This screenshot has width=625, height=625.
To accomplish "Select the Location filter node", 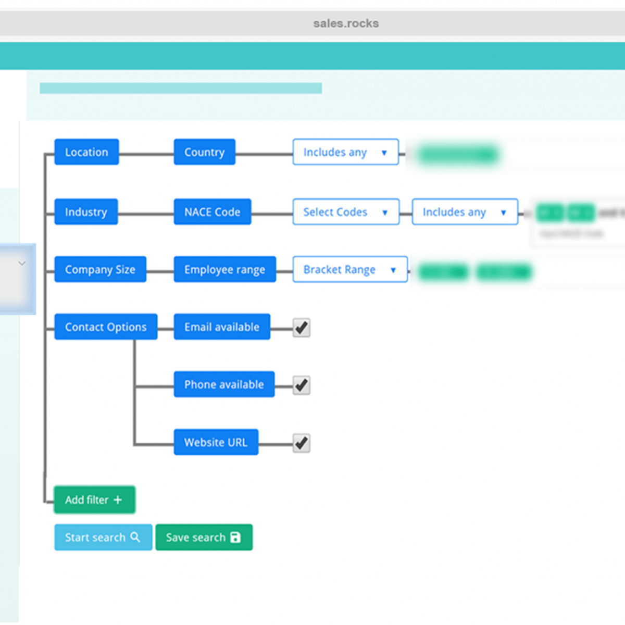I will tap(86, 152).
